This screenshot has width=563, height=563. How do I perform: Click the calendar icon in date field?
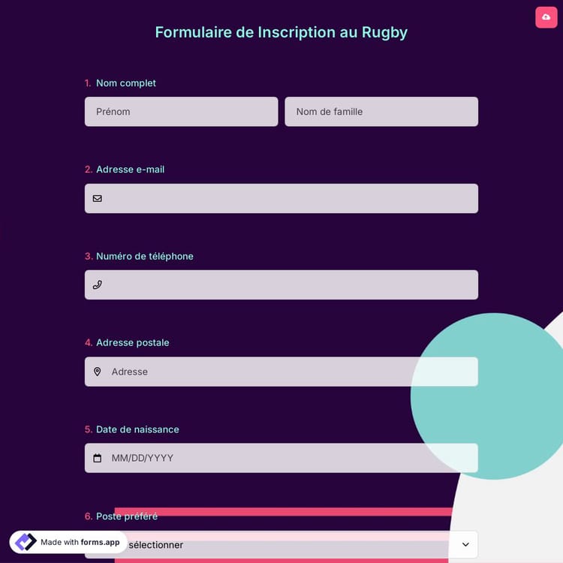pyautogui.click(x=97, y=458)
